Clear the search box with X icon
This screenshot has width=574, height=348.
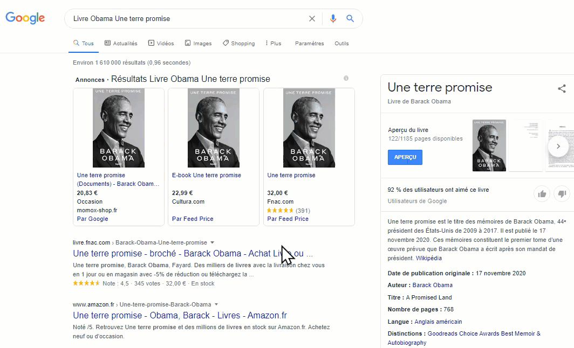312,19
